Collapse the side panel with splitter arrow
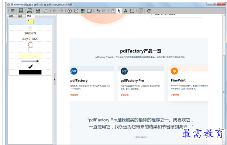Screen dimensions: 227x145 coord(54,79)
